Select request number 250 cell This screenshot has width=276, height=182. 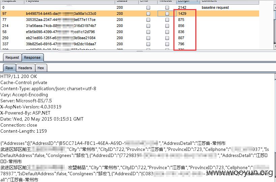5,38
